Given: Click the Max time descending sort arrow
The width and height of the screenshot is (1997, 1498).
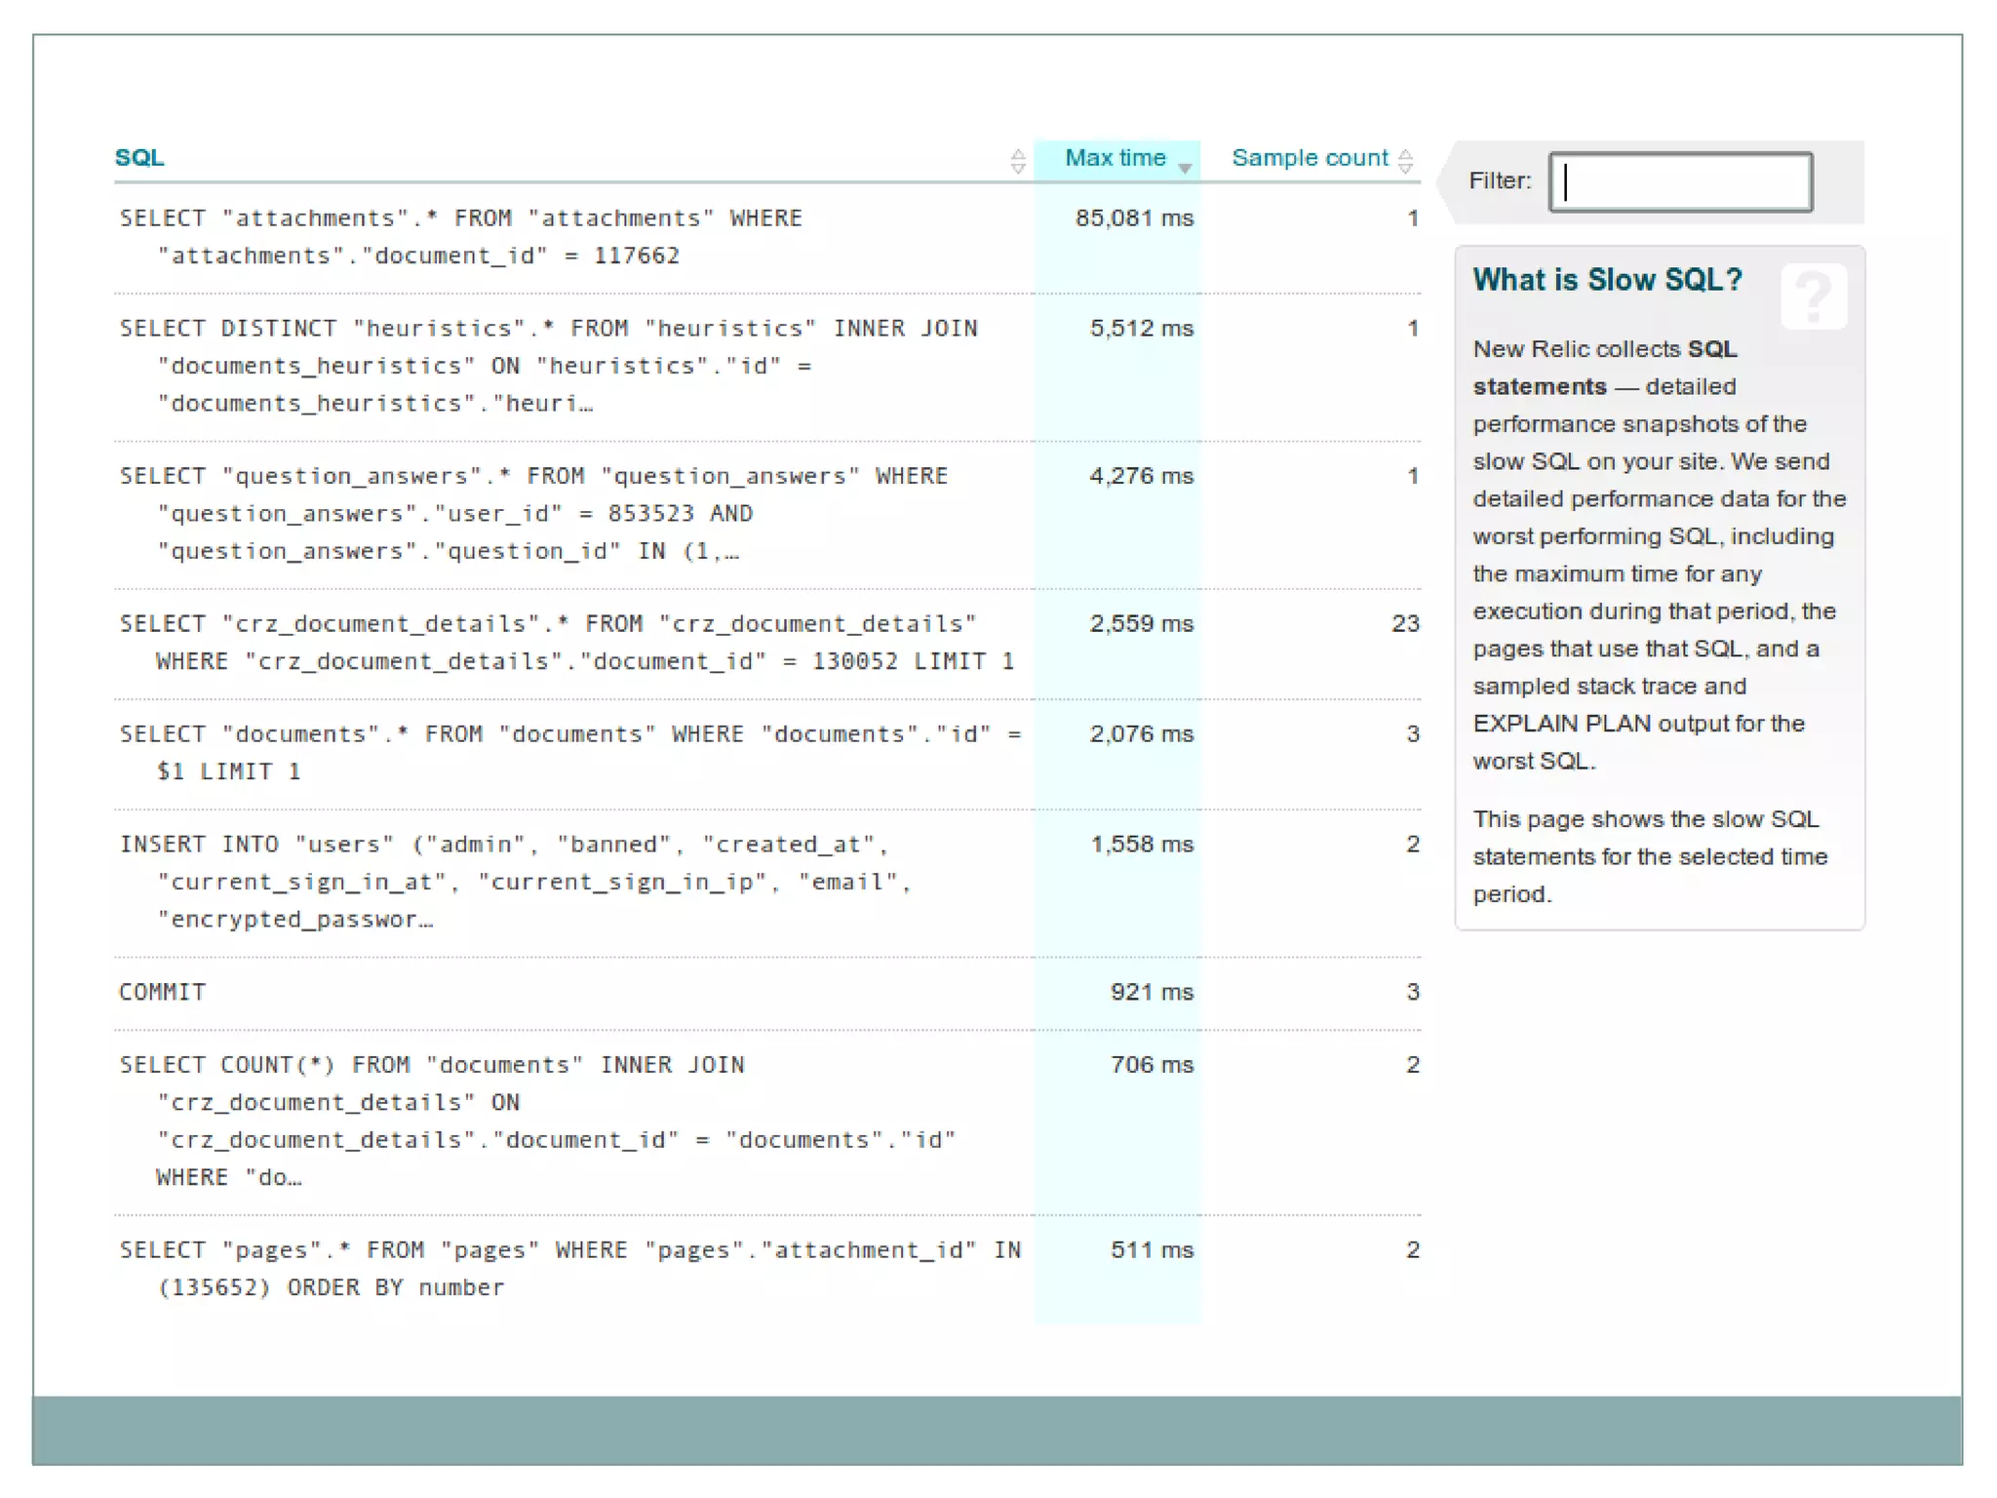Looking at the screenshot, I should pos(1185,167).
